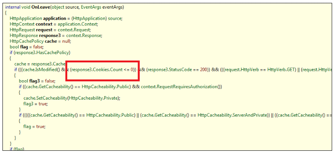Click the HttpCacheability.ServerAndPrivate reference
This screenshot has width=335, height=152.
pyautogui.click(x=232, y=115)
